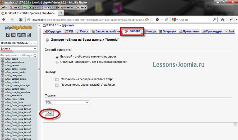Open the joomla database selector dropdown
The image size is (238, 140).
point(19,49)
